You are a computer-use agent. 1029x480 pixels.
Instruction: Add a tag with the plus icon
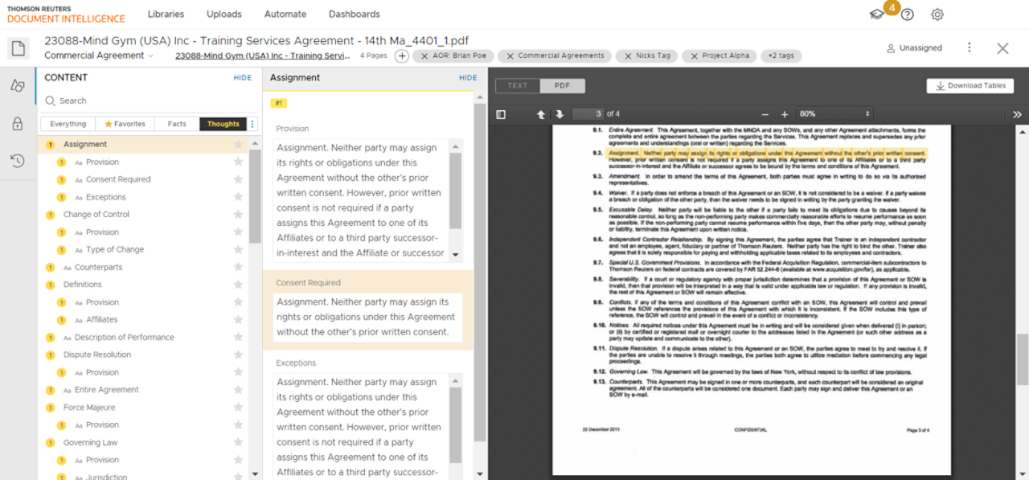pos(402,56)
